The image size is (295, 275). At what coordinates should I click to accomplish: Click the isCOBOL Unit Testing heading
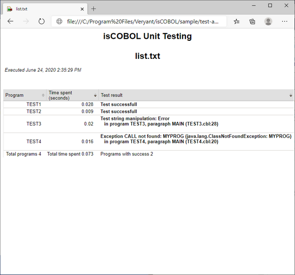(147, 36)
